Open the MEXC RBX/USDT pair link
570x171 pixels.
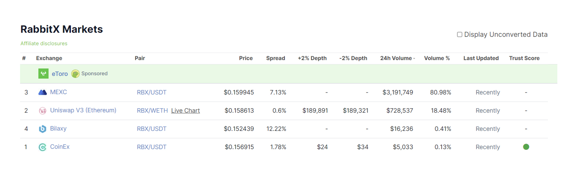click(x=151, y=92)
